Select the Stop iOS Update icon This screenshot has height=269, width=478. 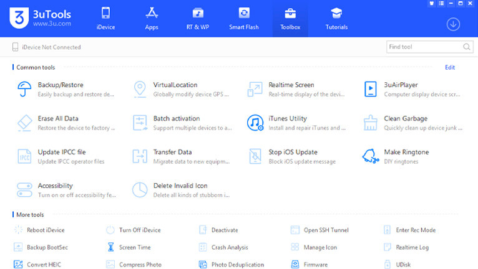click(x=255, y=156)
